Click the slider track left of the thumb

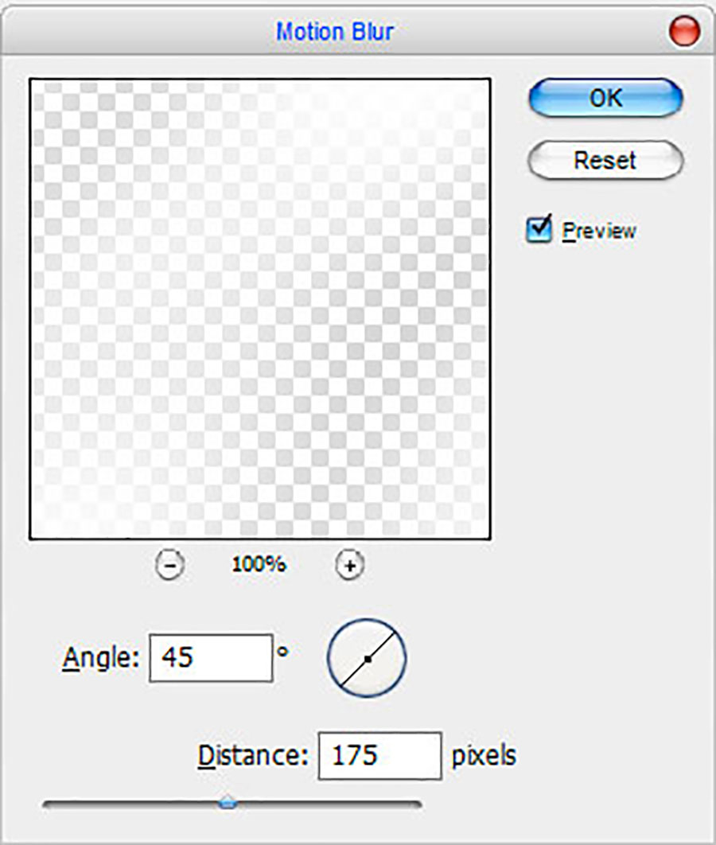pyautogui.click(x=127, y=804)
